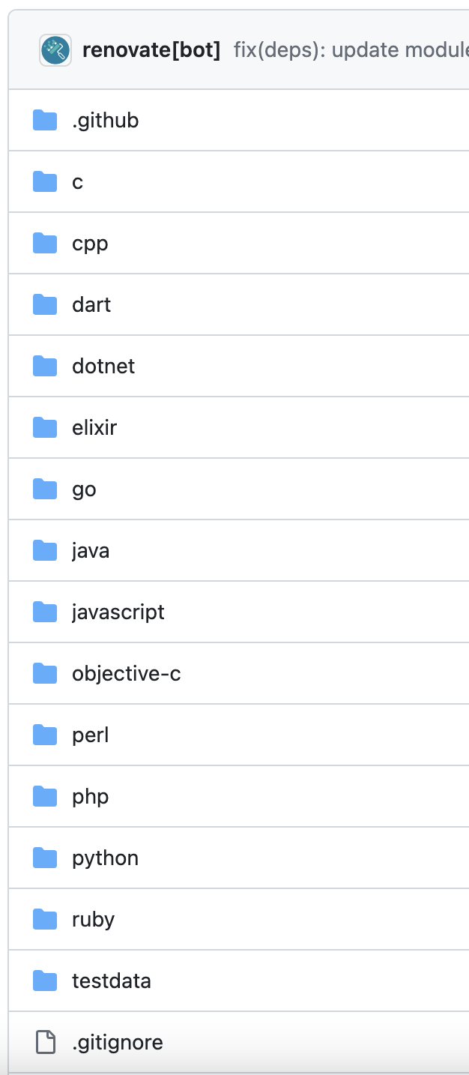Open the objective-c directory

coord(126,674)
